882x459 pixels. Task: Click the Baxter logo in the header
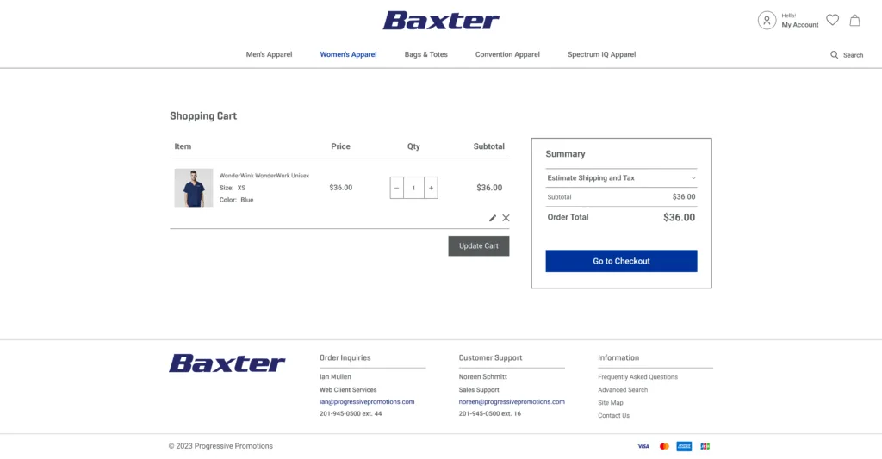441,21
